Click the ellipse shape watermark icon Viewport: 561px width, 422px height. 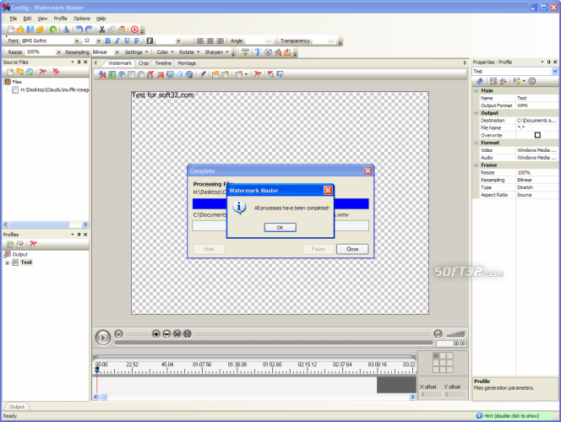tap(141, 74)
